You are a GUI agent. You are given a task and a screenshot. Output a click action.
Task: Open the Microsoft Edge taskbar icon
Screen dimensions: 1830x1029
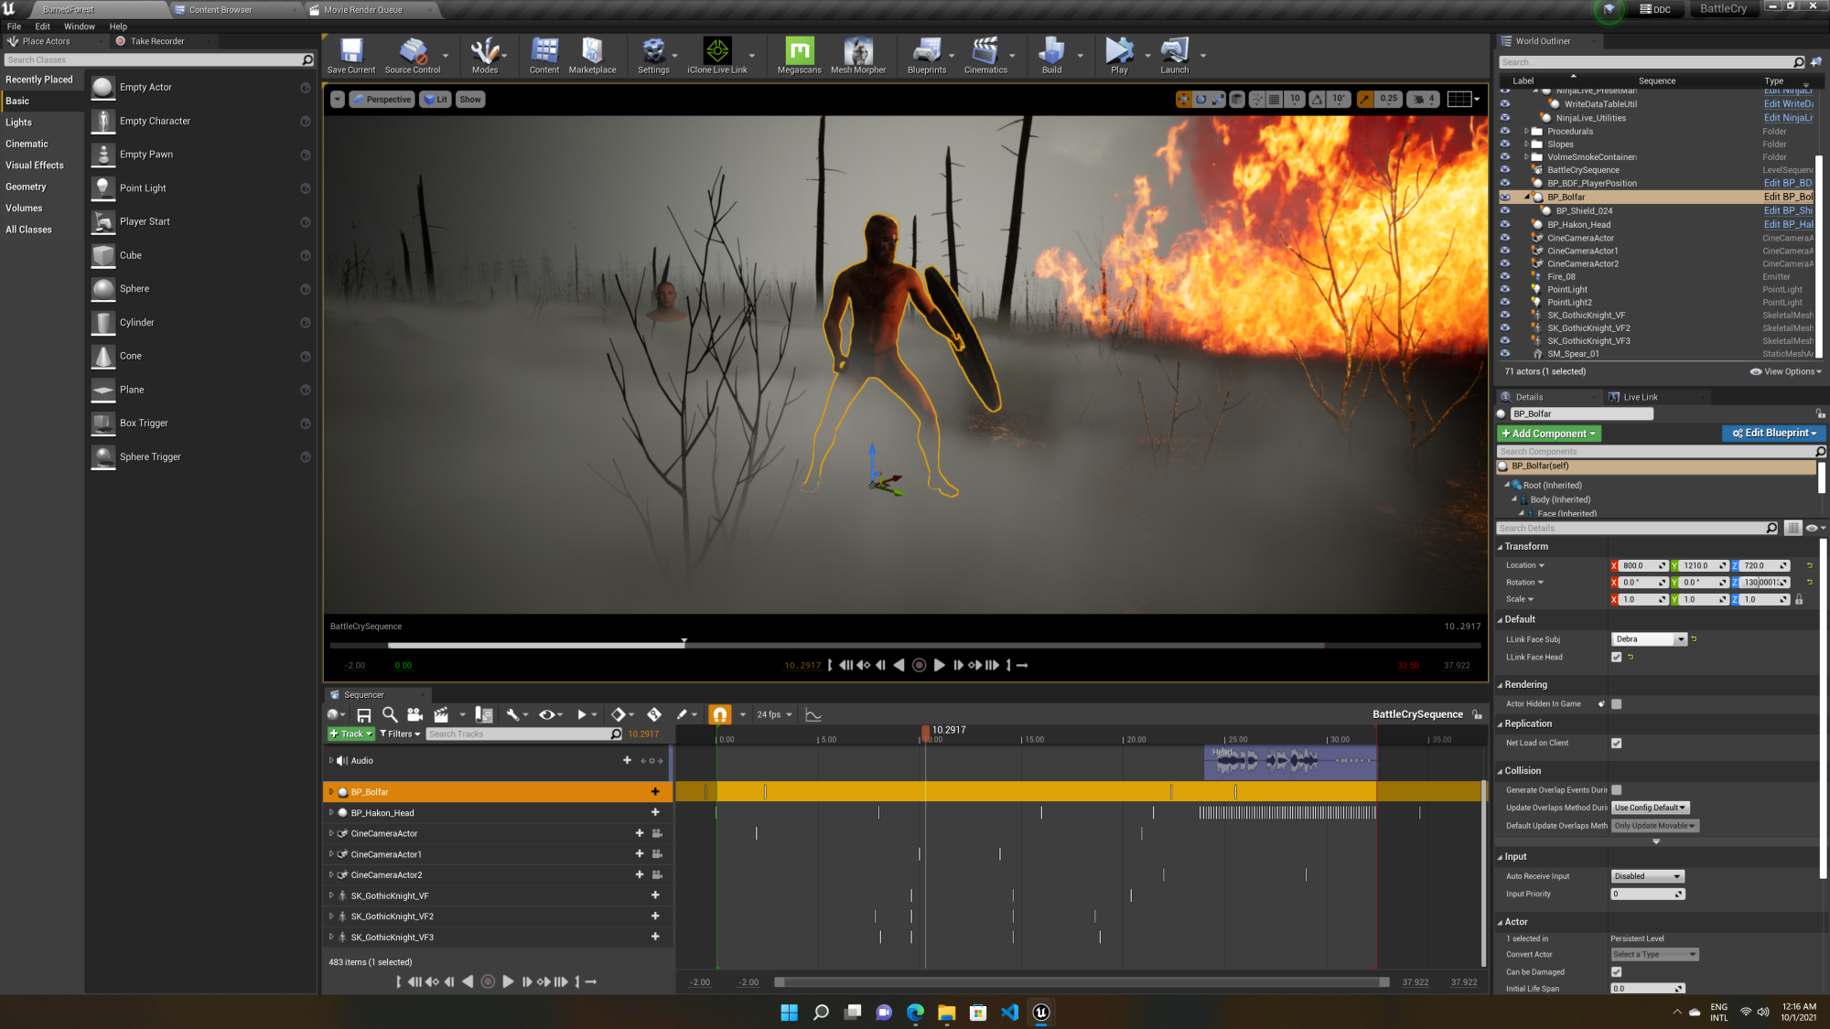[915, 1012]
